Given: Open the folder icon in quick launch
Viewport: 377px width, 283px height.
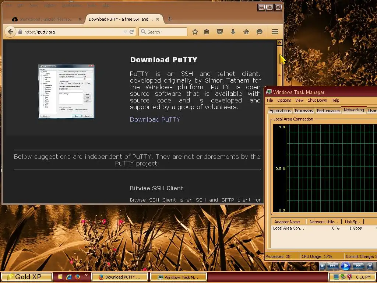Looking at the screenshot, I should coord(60,277).
